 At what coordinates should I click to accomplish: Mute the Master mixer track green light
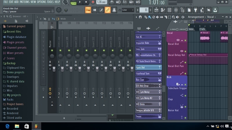[x=52, y=50]
